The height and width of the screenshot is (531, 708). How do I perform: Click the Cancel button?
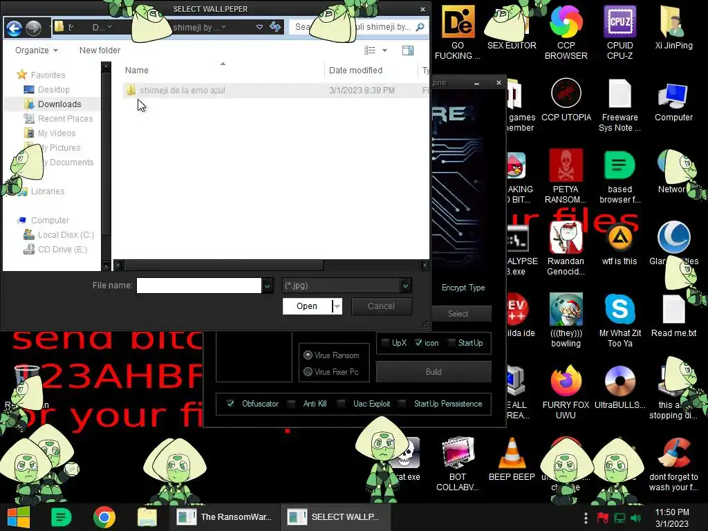click(381, 306)
